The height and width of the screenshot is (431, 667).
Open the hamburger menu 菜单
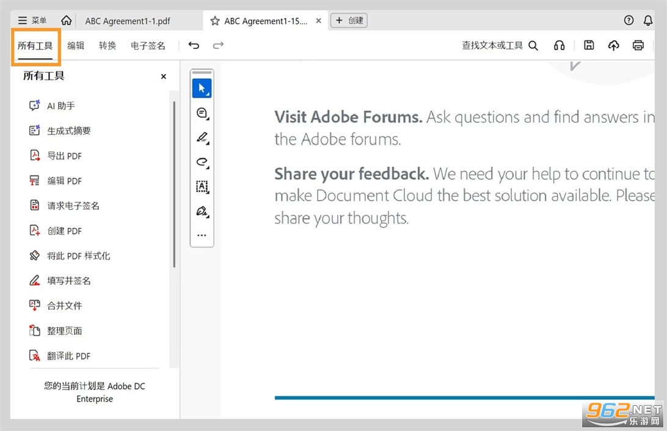coord(32,20)
